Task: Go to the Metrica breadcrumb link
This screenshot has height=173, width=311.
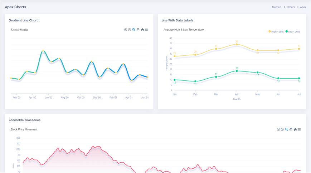Action: (276, 7)
